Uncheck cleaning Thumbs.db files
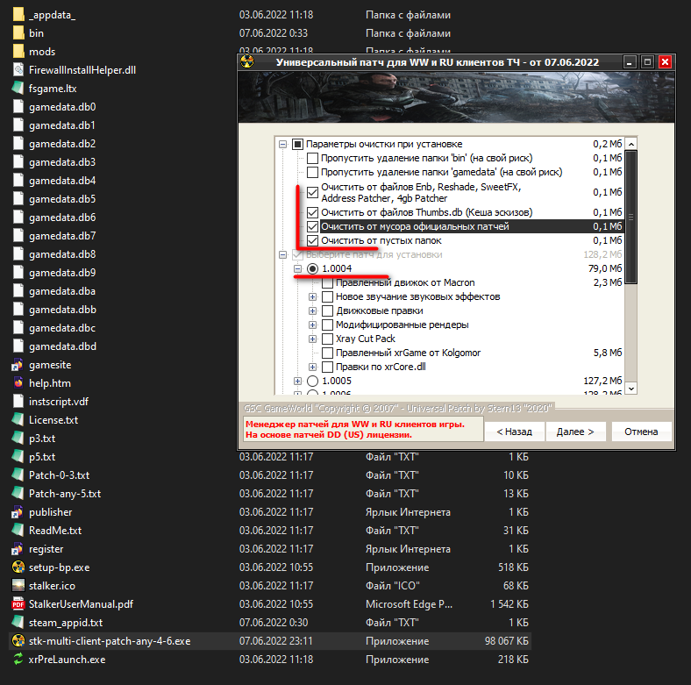 coord(312,212)
